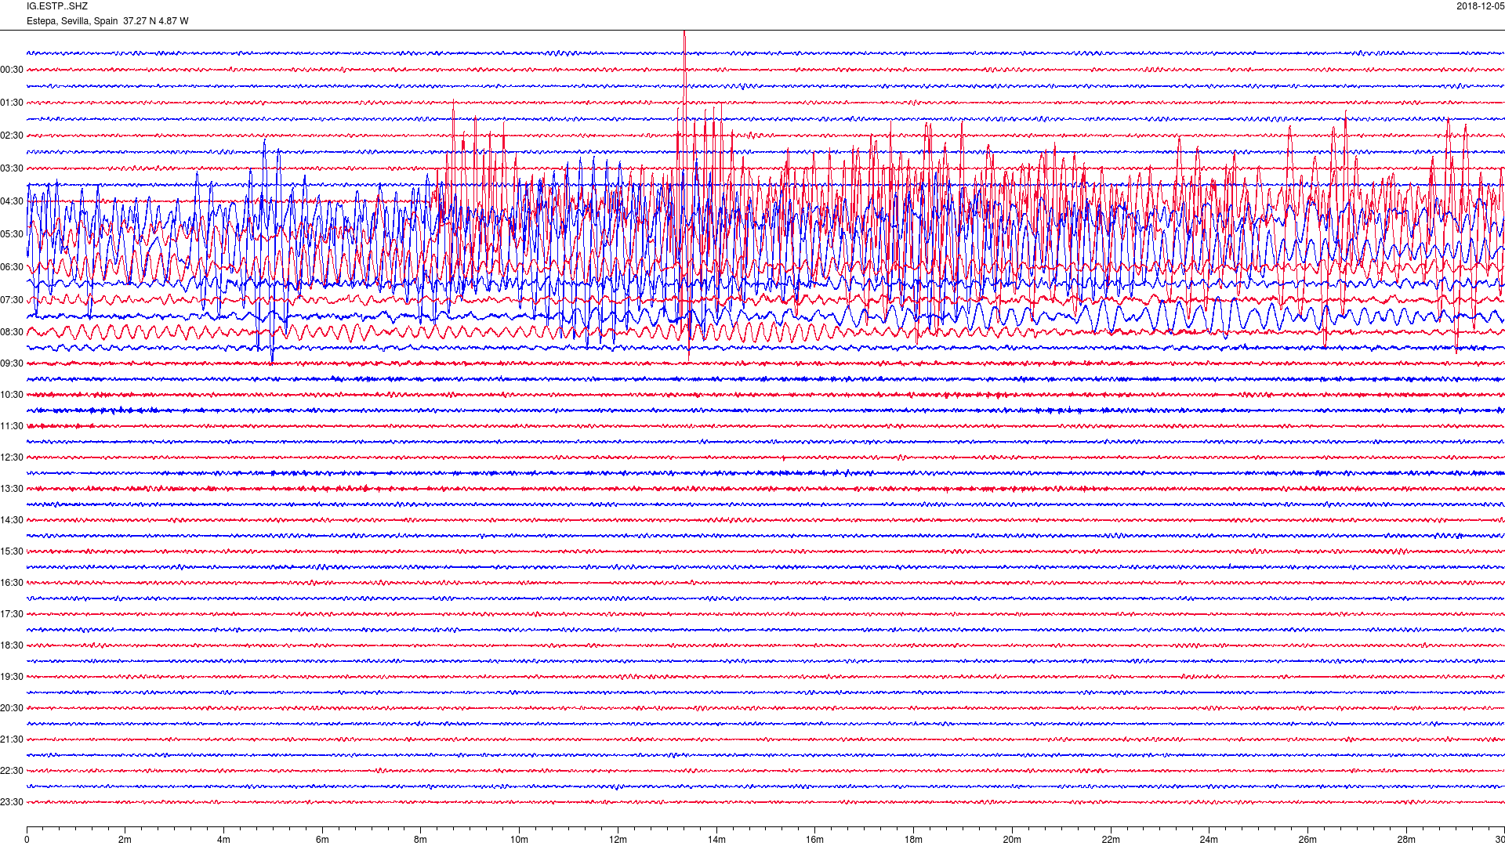1505x846 pixels.
Task: Click the 2m axis tick label
Action: pyautogui.click(x=125, y=840)
